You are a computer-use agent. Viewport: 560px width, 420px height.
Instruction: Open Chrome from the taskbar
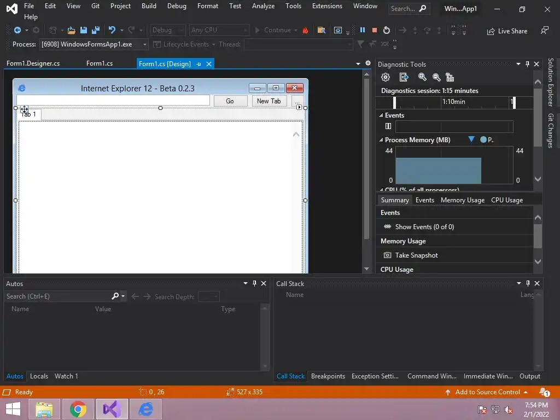pos(78,409)
